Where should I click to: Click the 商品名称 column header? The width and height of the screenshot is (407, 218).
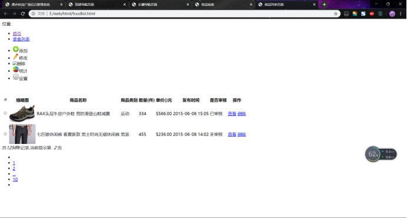click(x=78, y=100)
